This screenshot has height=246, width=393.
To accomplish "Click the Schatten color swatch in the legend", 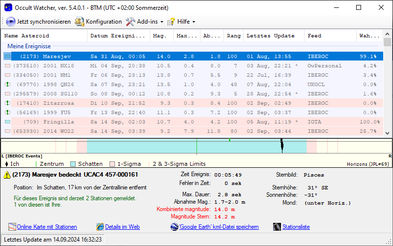I will 73,164.
